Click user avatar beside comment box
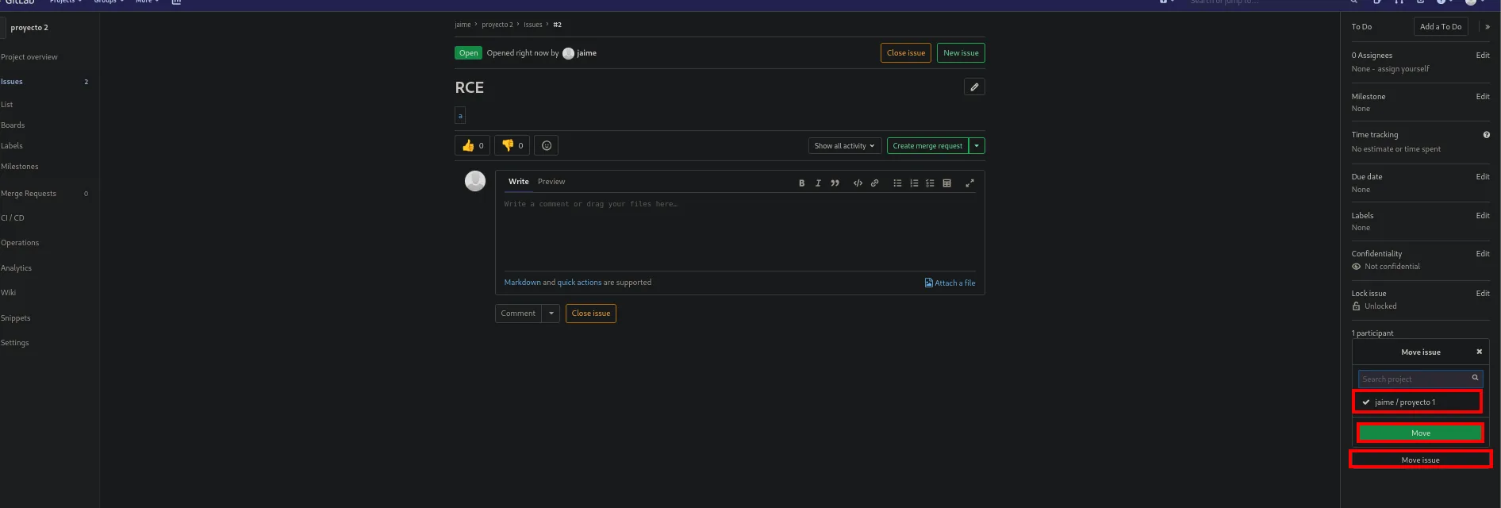 click(x=475, y=181)
